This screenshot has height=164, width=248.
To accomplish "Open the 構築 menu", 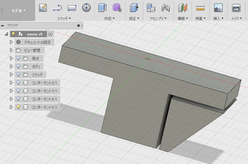I will [x=183, y=18].
